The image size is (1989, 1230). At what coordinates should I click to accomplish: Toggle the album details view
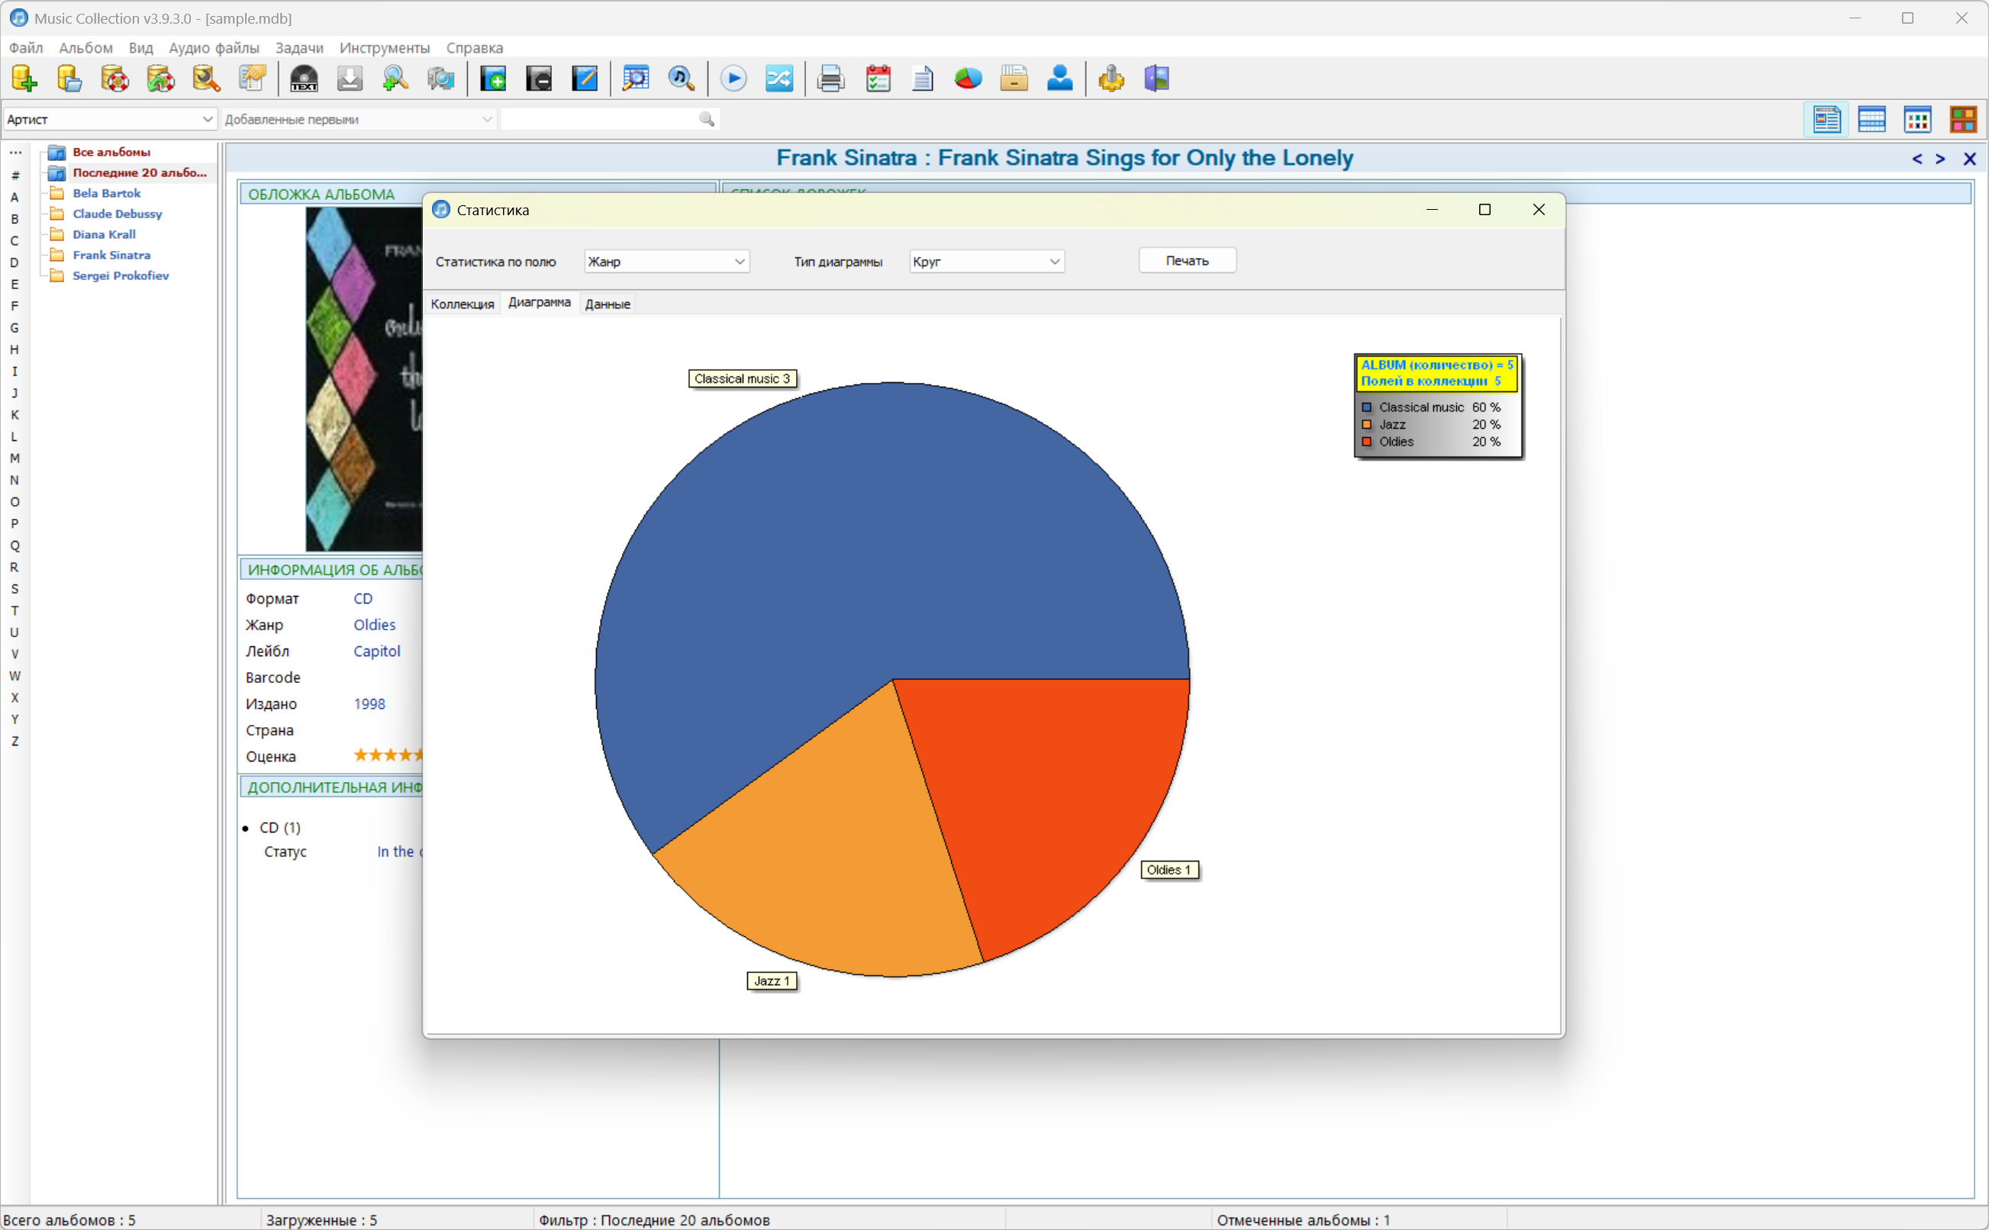coord(1826,120)
